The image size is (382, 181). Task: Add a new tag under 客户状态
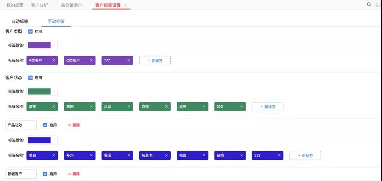(x=268, y=107)
